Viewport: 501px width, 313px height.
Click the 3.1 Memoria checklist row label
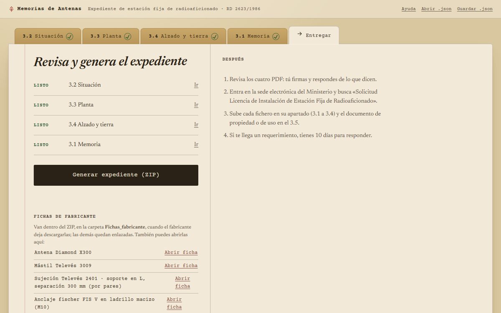point(85,144)
